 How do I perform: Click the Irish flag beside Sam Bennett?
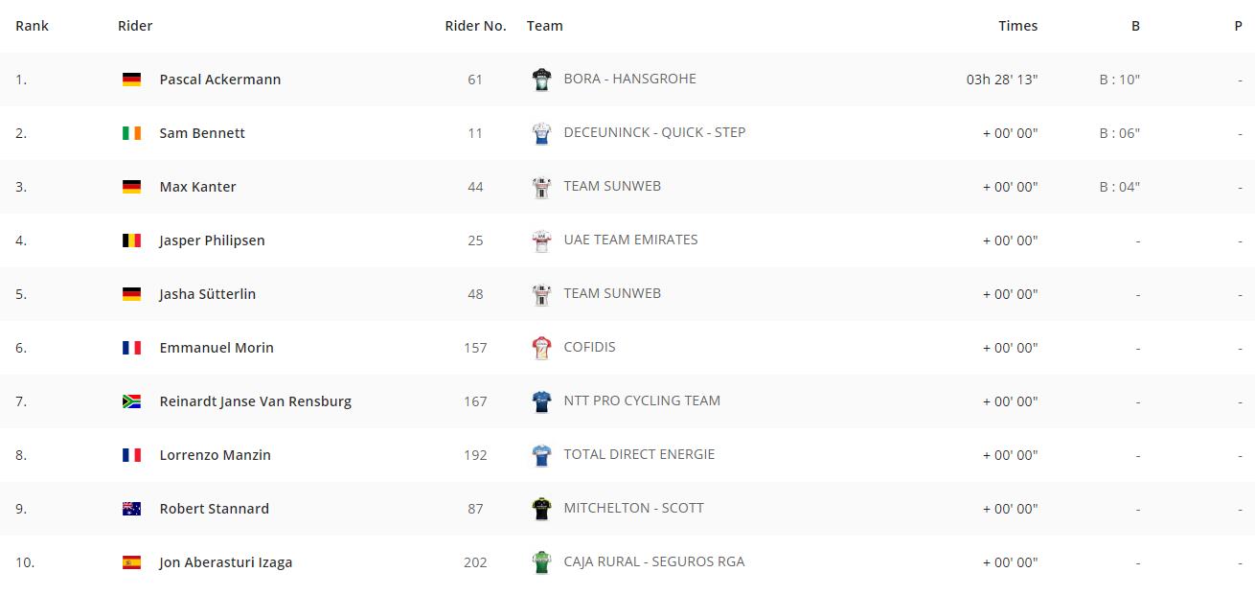pos(131,133)
